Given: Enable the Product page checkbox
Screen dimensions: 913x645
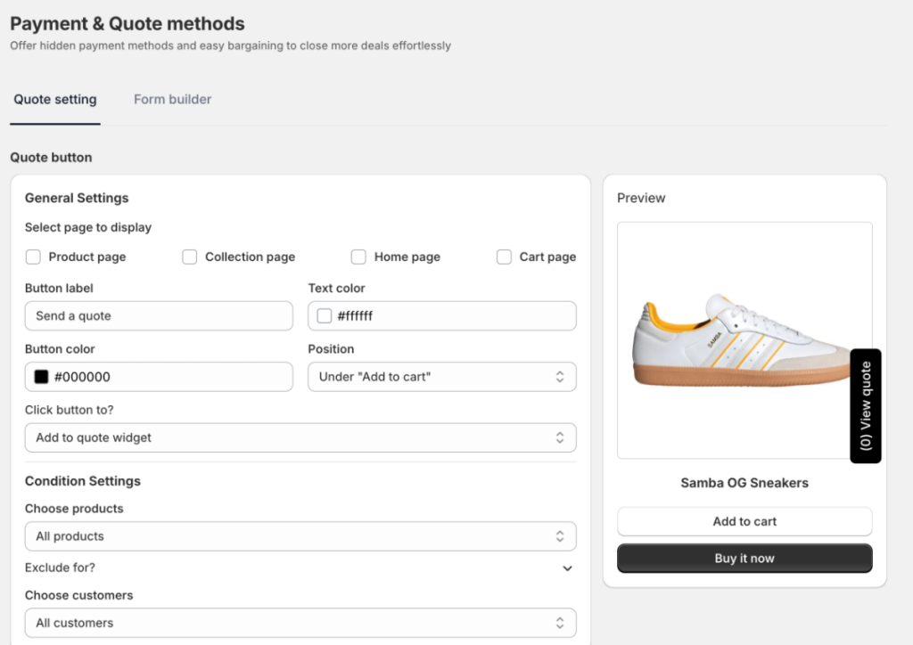Looking at the screenshot, I should [x=33, y=257].
